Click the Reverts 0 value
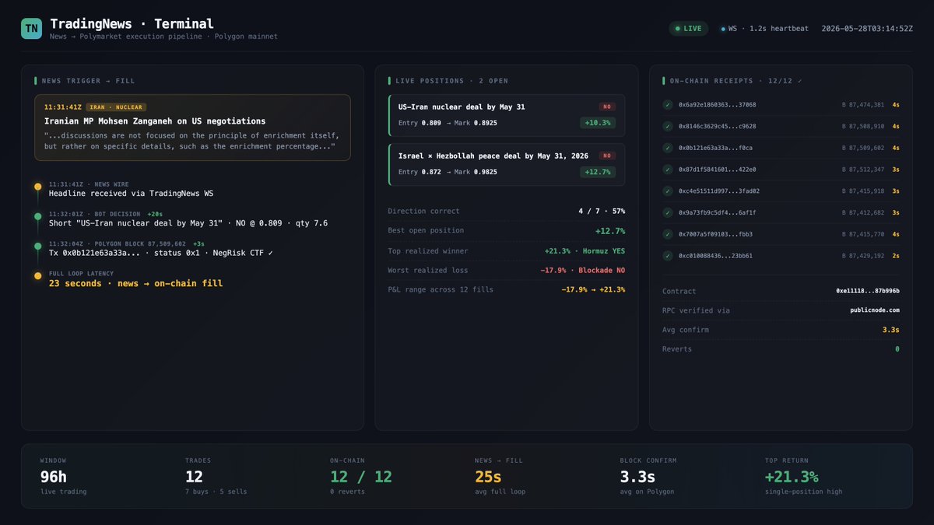The image size is (934, 525). [897, 349]
